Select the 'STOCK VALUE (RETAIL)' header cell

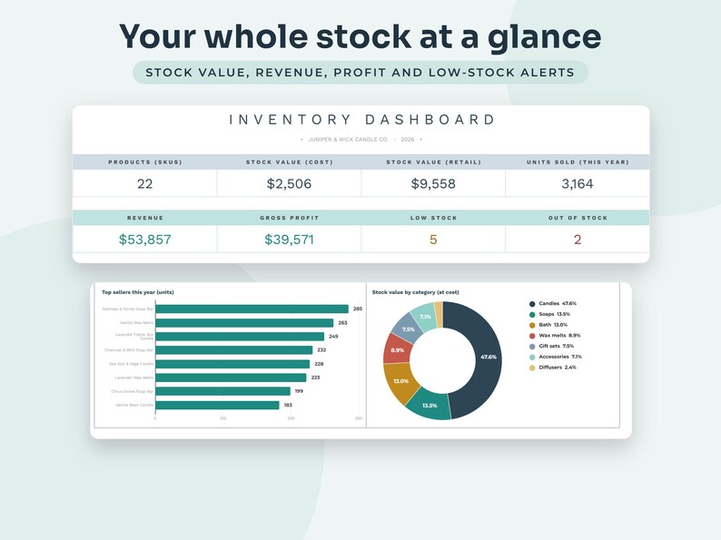point(433,162)
